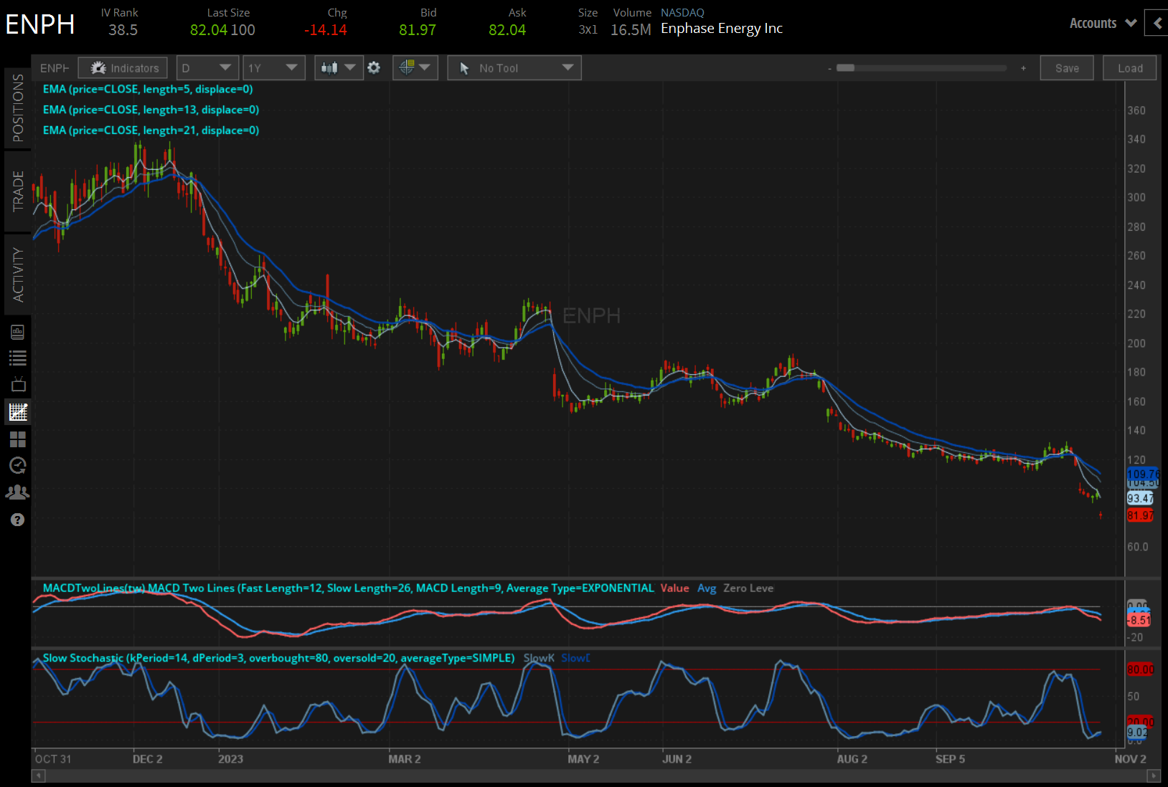
Task: Toggle SlowK plot in the Slow Stochastic study
Action: coord(538,657)
